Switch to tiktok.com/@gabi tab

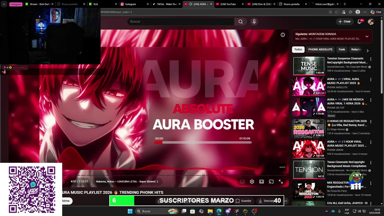tap(325, 4)
